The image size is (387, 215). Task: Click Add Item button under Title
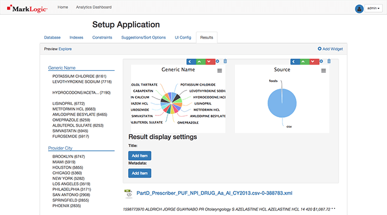click(x=140, y=156)
